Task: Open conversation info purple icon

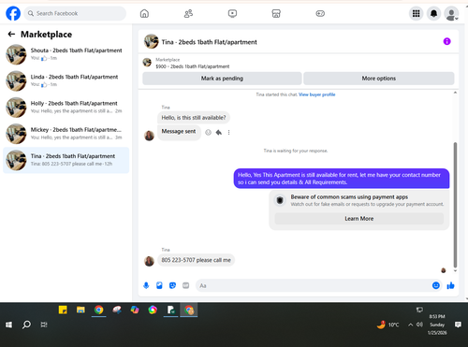Action: pyautogui.click(x=446, y=41)
